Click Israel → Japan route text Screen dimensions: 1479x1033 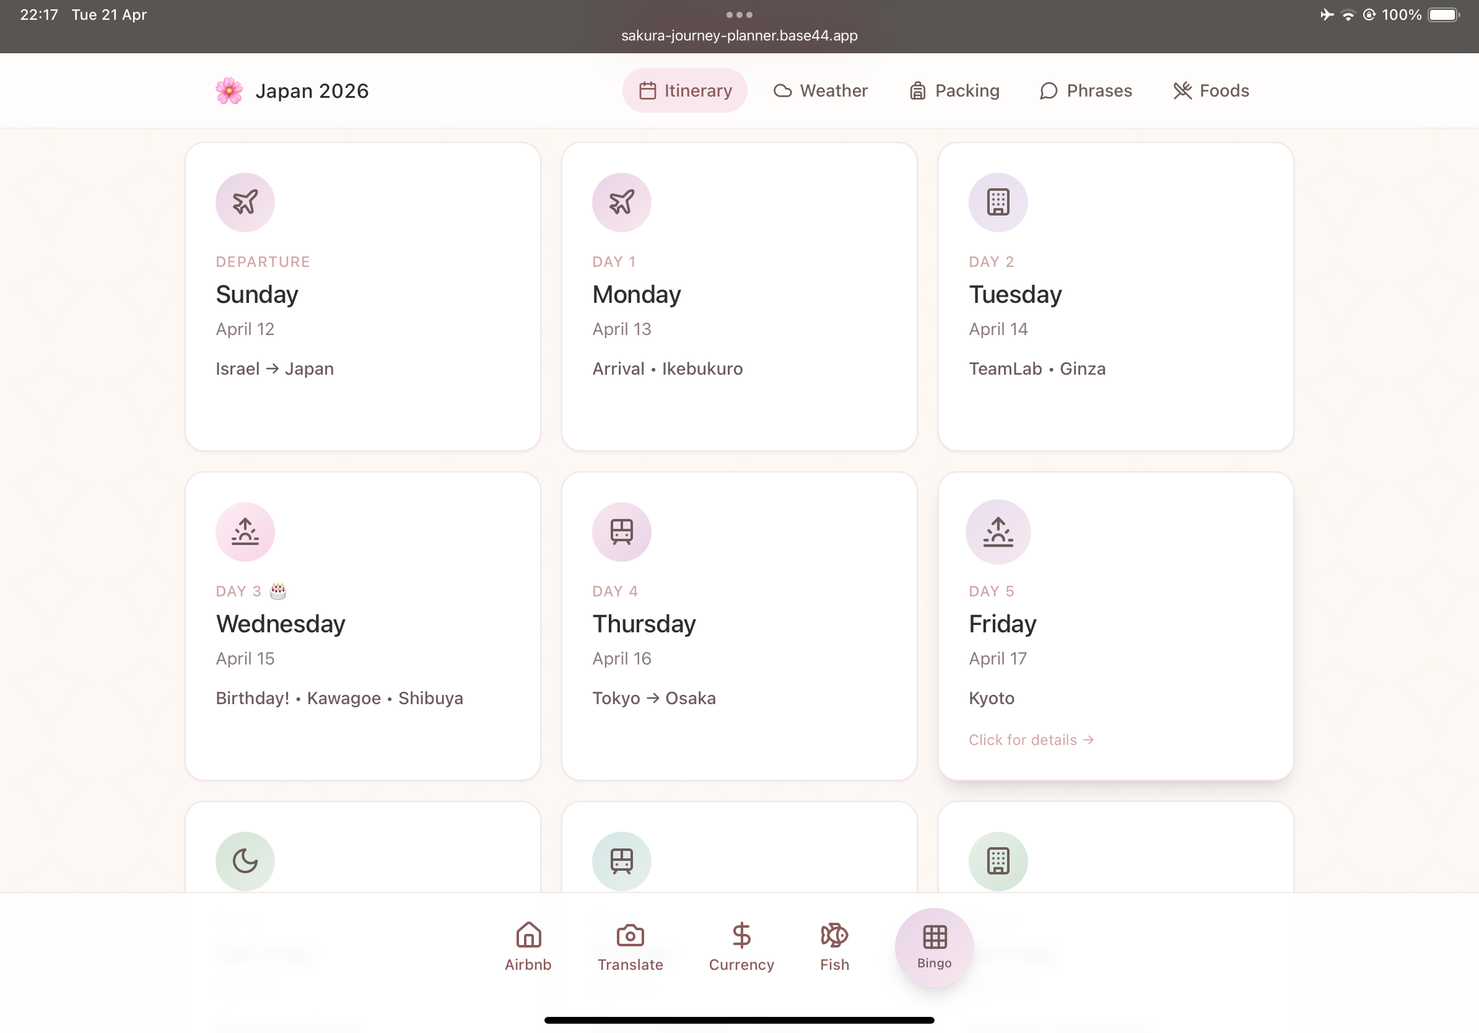[275, 369]
